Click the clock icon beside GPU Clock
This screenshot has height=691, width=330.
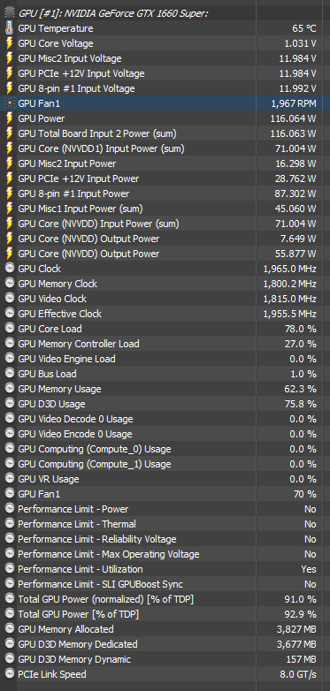[x=9, y=269]
